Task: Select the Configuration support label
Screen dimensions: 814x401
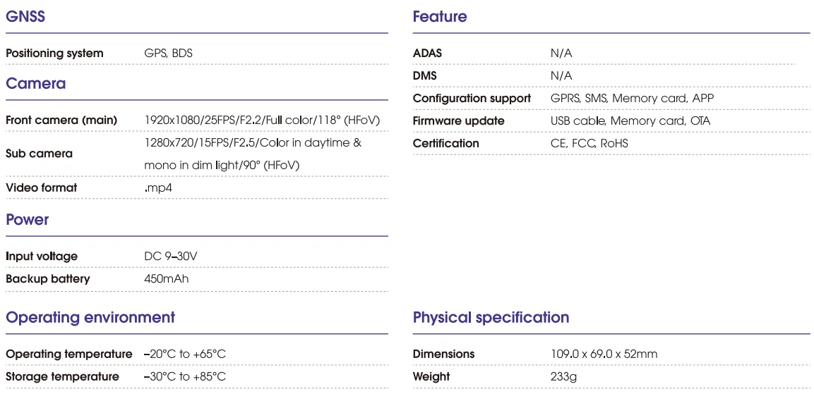Action: click(472, 98)
